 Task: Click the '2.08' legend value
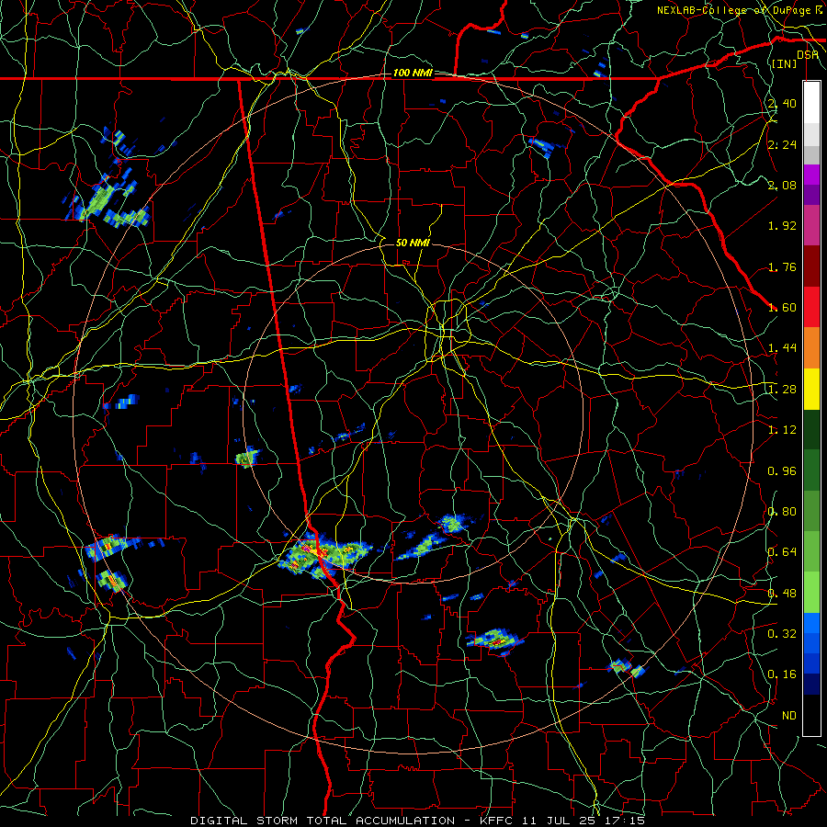(782, 185)
